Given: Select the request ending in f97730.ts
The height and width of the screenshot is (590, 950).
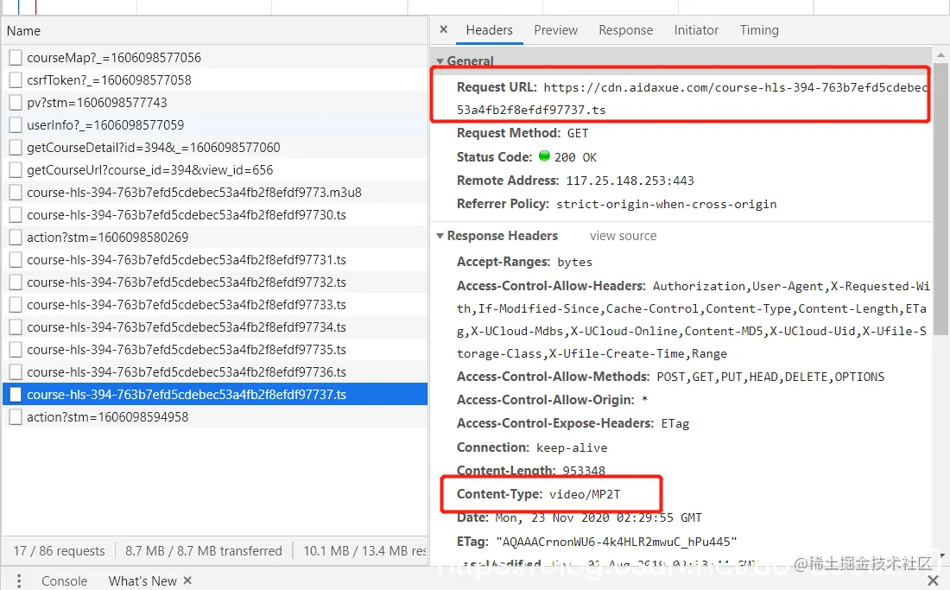Looking at the screenshot, I should coord(215,214).
